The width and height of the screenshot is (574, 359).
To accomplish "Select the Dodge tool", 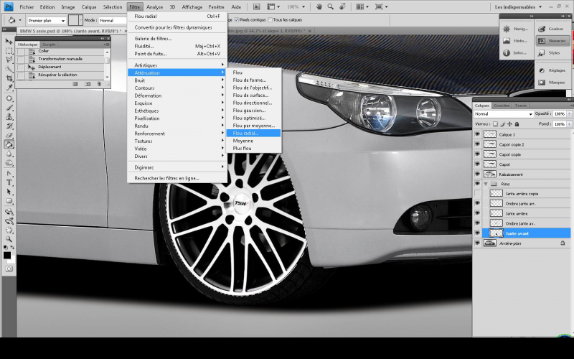I will pos(9,163).
